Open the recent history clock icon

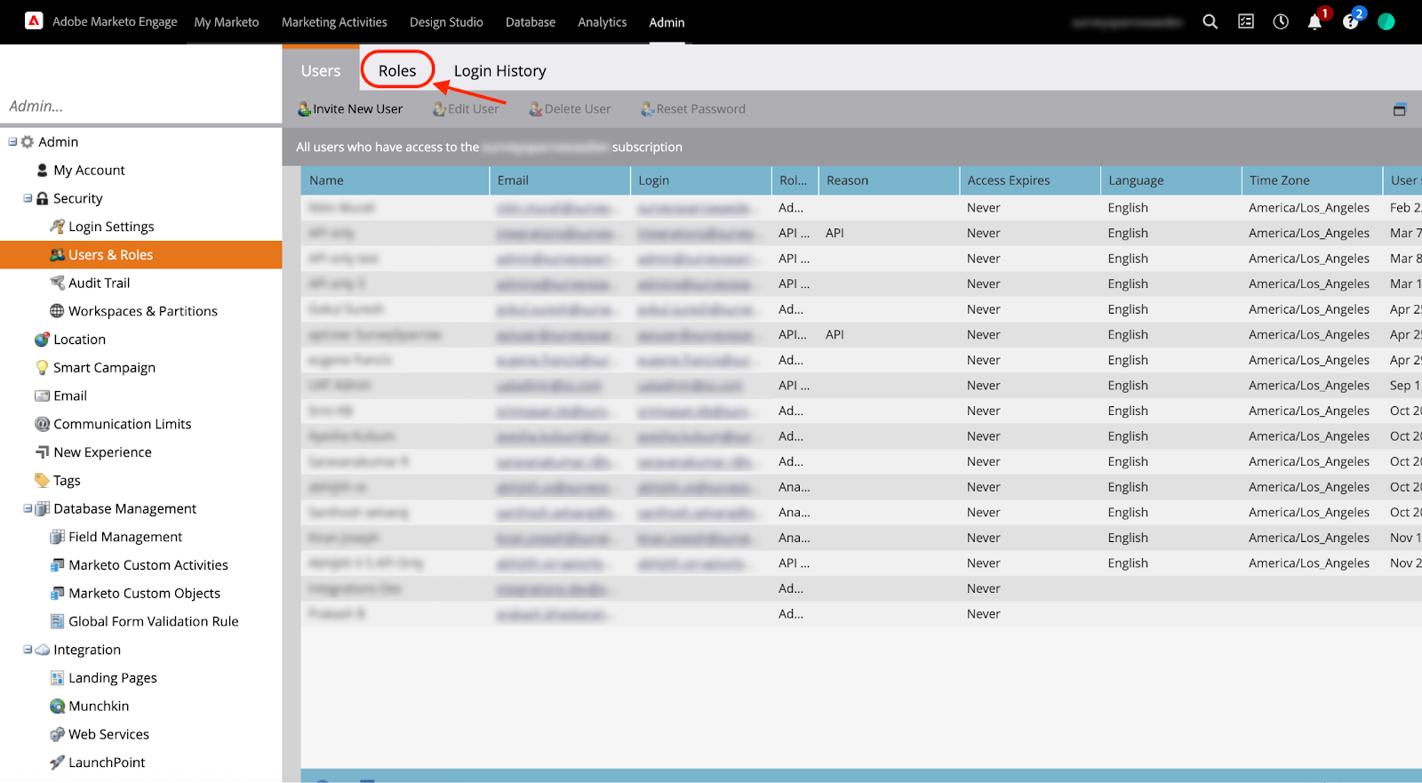tap(1281, 22)
